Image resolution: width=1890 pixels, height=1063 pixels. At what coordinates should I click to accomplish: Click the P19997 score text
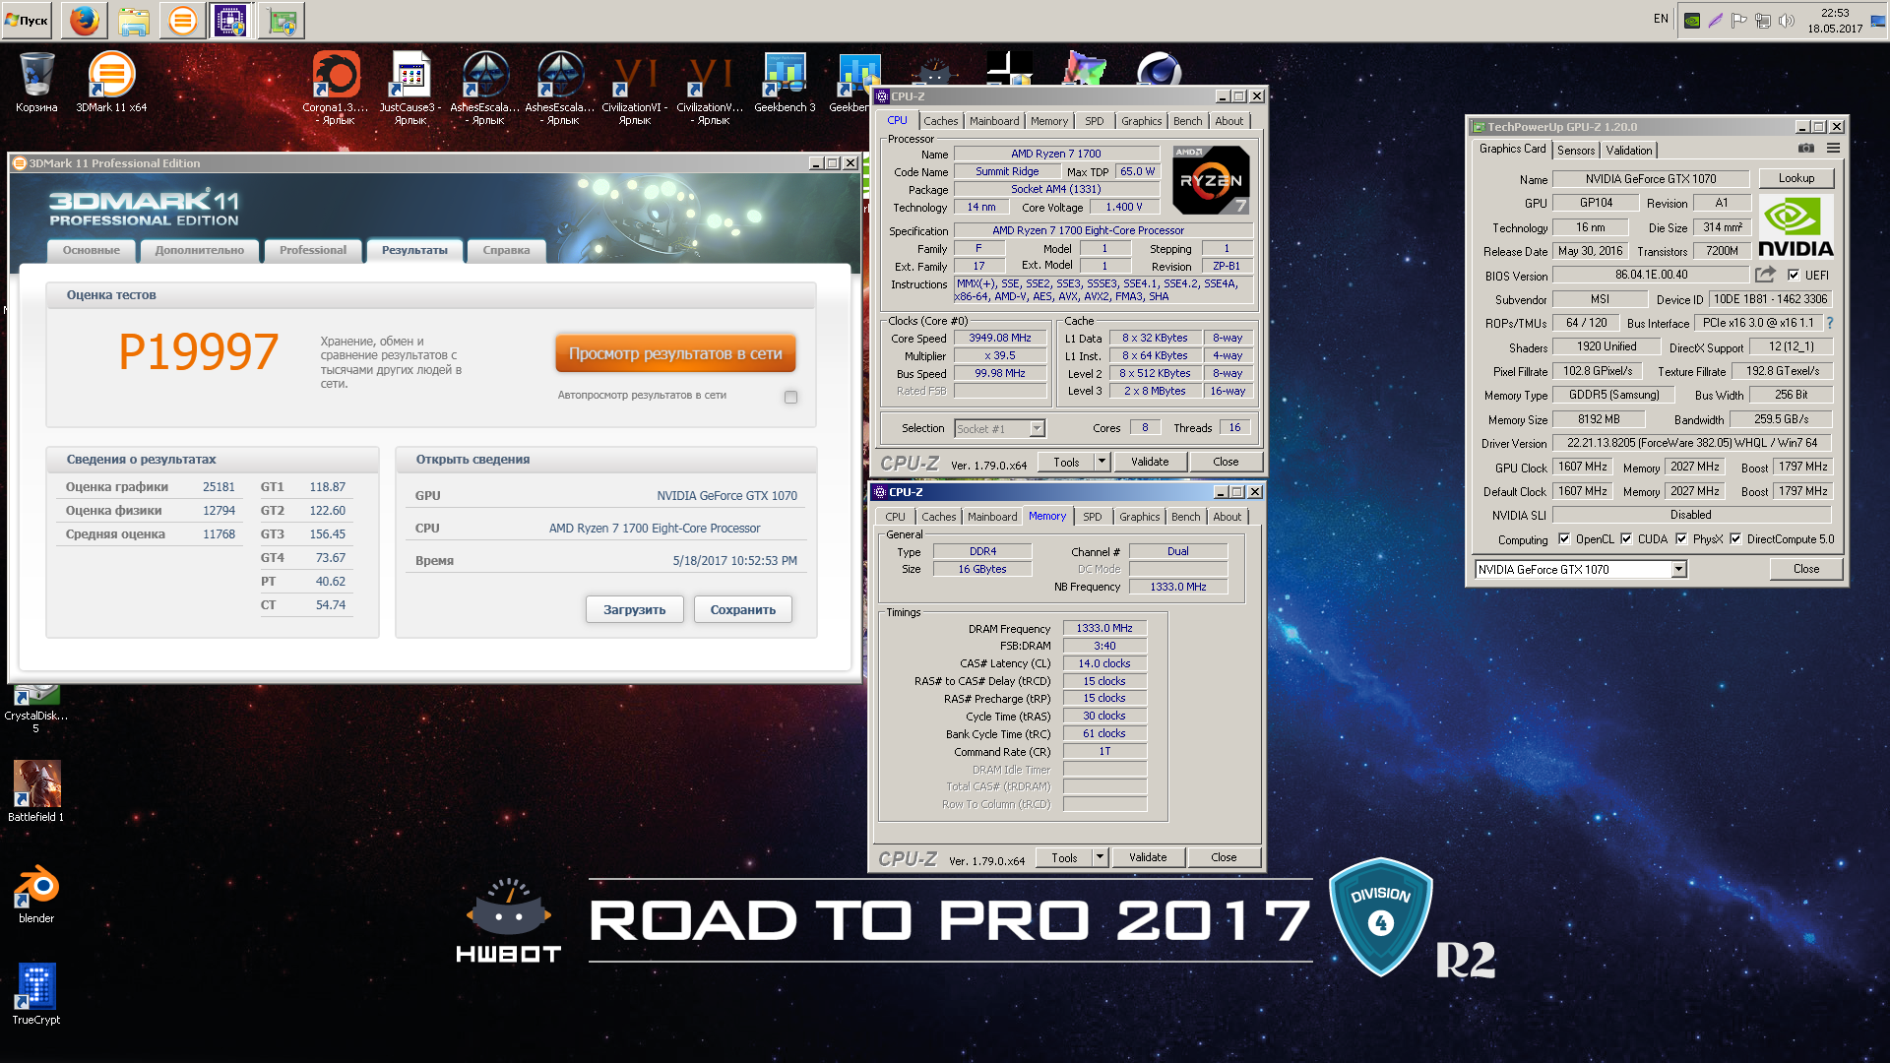point(198,352)
